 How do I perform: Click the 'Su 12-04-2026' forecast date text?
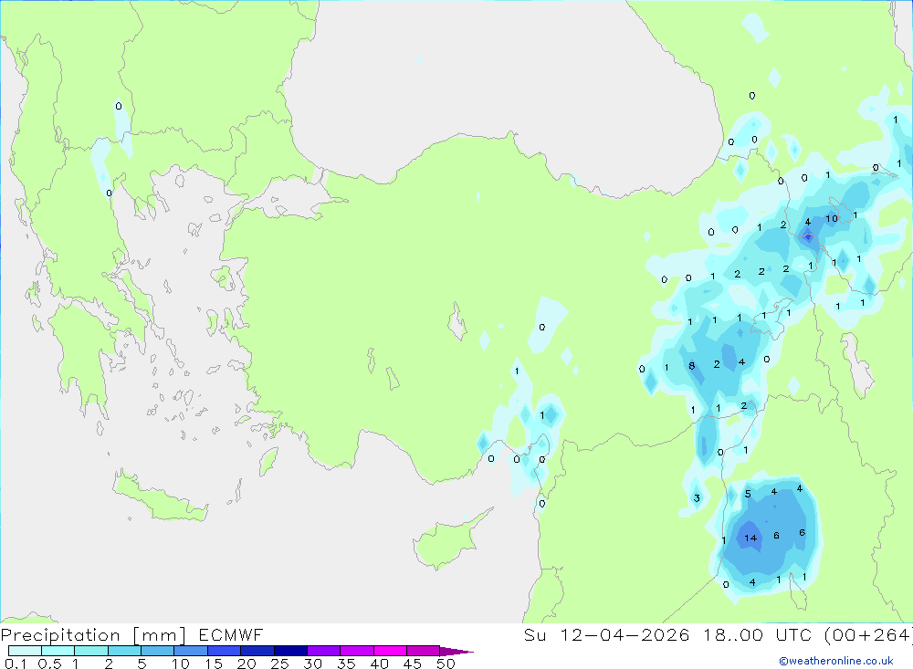[x=606, y=635]
